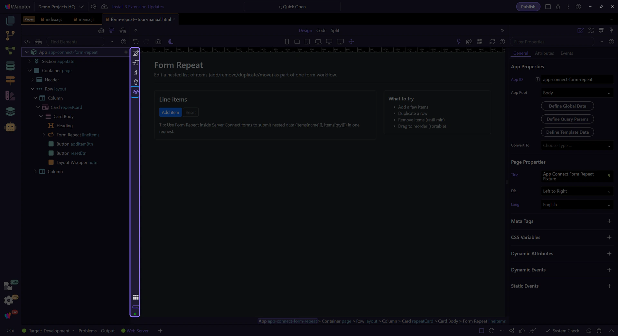Click the Find Elements search field
Image resolution: width=618 pixels, height=336 pixels.
pos(76,42)
